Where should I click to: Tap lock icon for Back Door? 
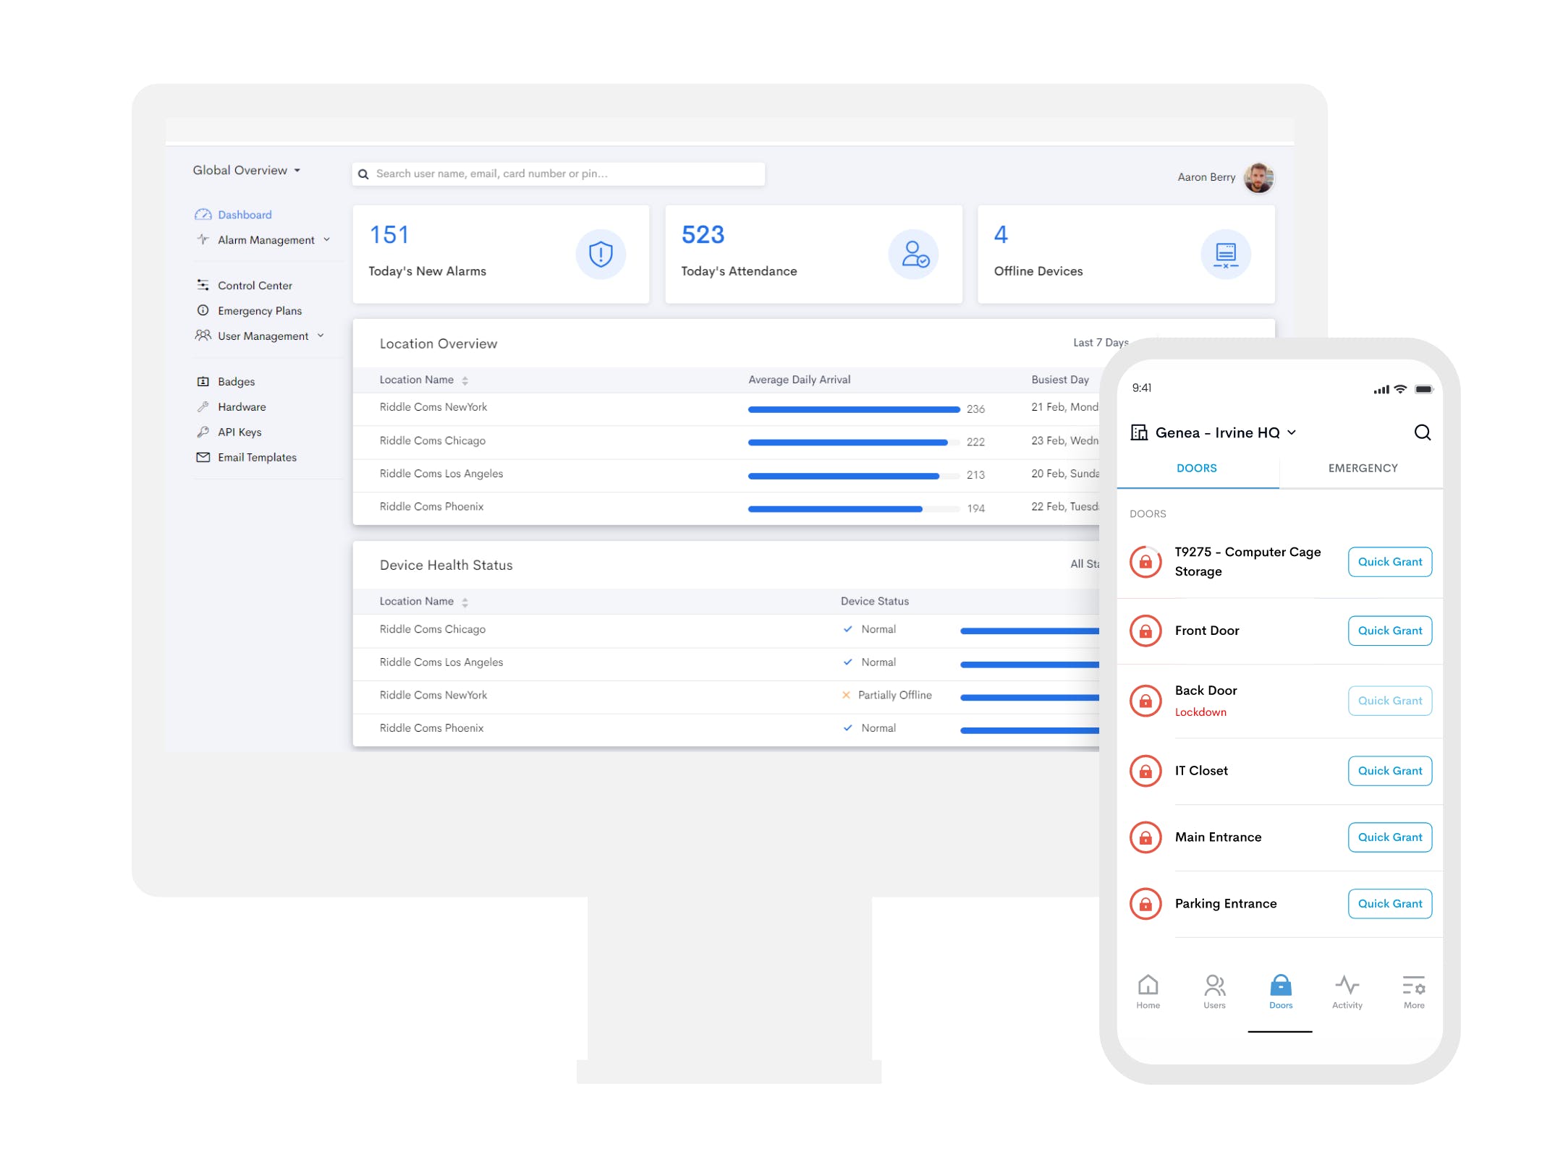click(x=1145, y=701)
